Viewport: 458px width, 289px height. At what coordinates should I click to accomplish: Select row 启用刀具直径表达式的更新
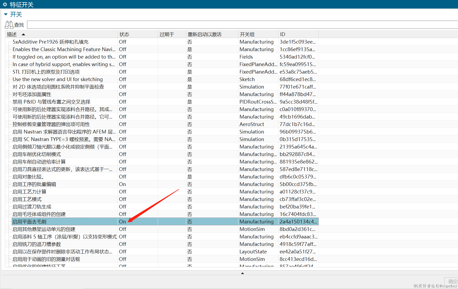pyautogui.click(x=165, y=169)
